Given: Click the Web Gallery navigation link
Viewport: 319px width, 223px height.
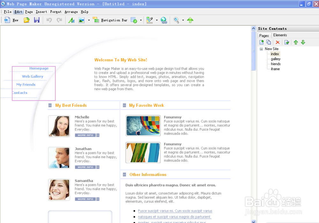Looking at the screenshot, I should tap(33, 76).
